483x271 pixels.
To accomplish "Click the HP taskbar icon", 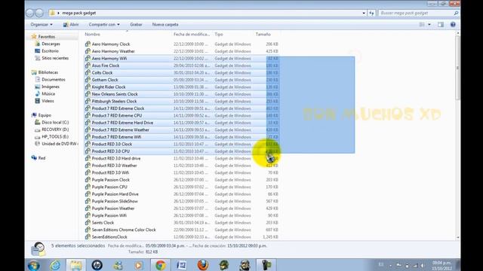I will 97,265.
